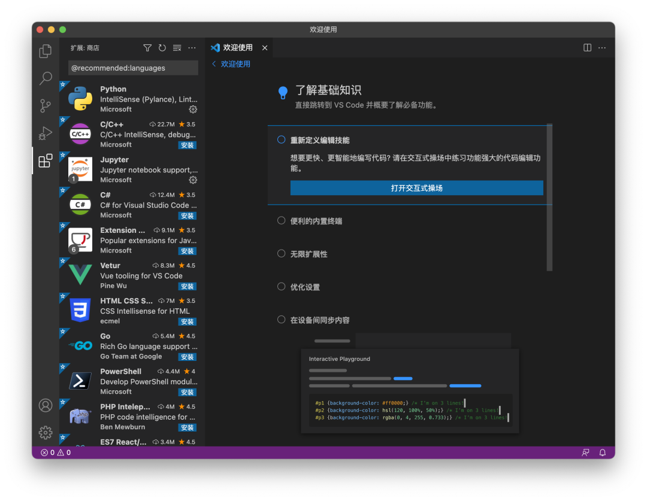Switch to the 欢迎使用 editor tab

[x=237, y=48]
